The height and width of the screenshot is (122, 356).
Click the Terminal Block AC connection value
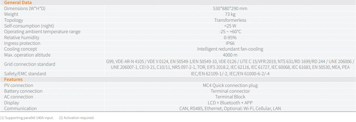(x=230, y=97)
